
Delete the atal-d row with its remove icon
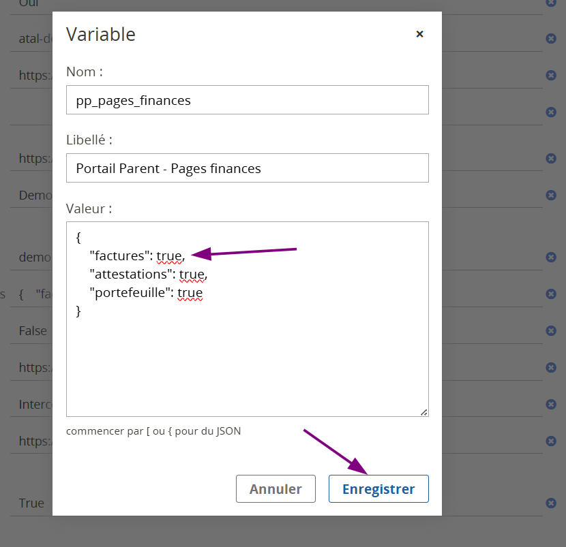(551, 39)
